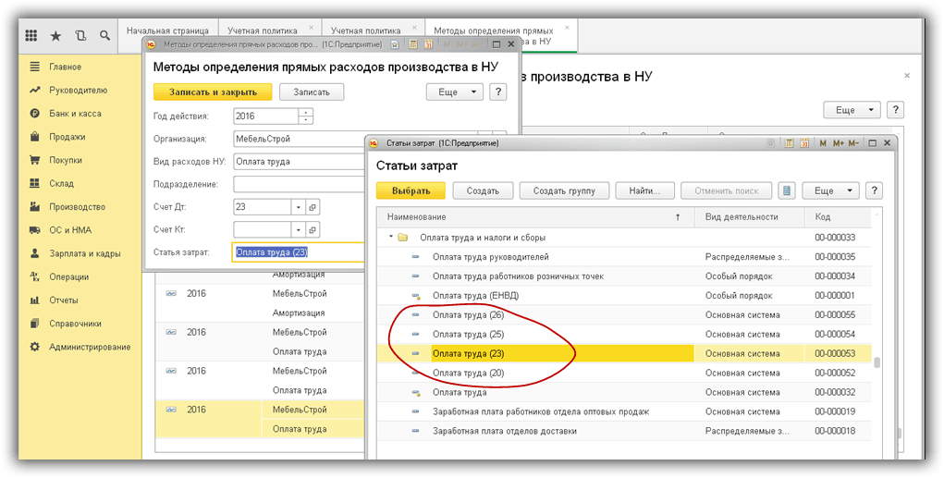This screenshot has width=944, height=478.
Task: Click the Покупки cart icon
Action: coord(35,160)
